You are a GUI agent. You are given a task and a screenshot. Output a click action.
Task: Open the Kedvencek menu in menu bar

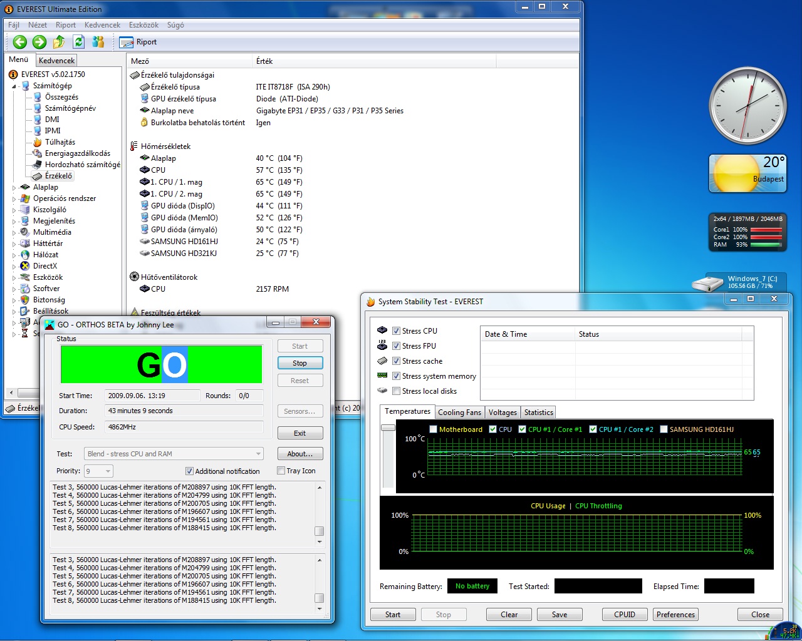point(102,25)
